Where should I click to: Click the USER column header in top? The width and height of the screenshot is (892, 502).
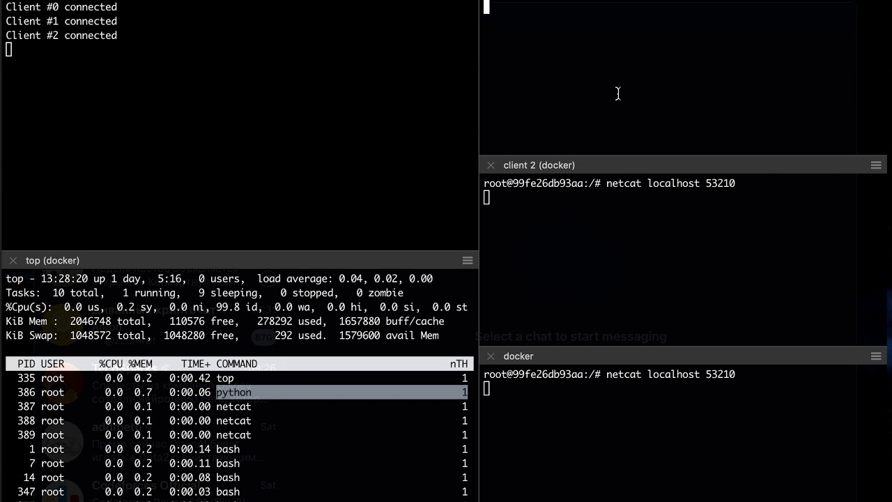click(x=52, y=364)
